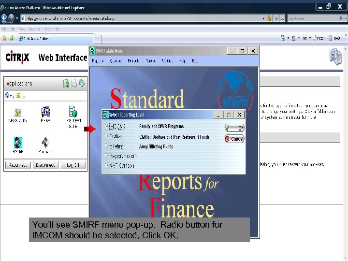Click the Up folder link under Applications
This screenshot has height=261, width=348.
(x=21, y=96)
